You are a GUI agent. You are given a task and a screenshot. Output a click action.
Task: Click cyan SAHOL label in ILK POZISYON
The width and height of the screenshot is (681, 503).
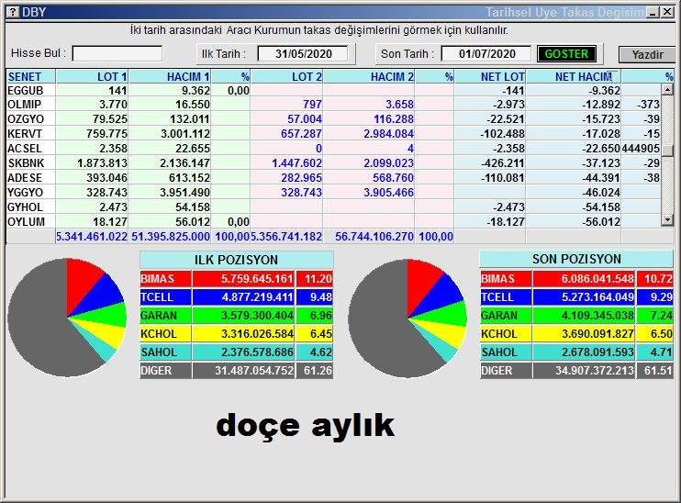tap(165, 352)
